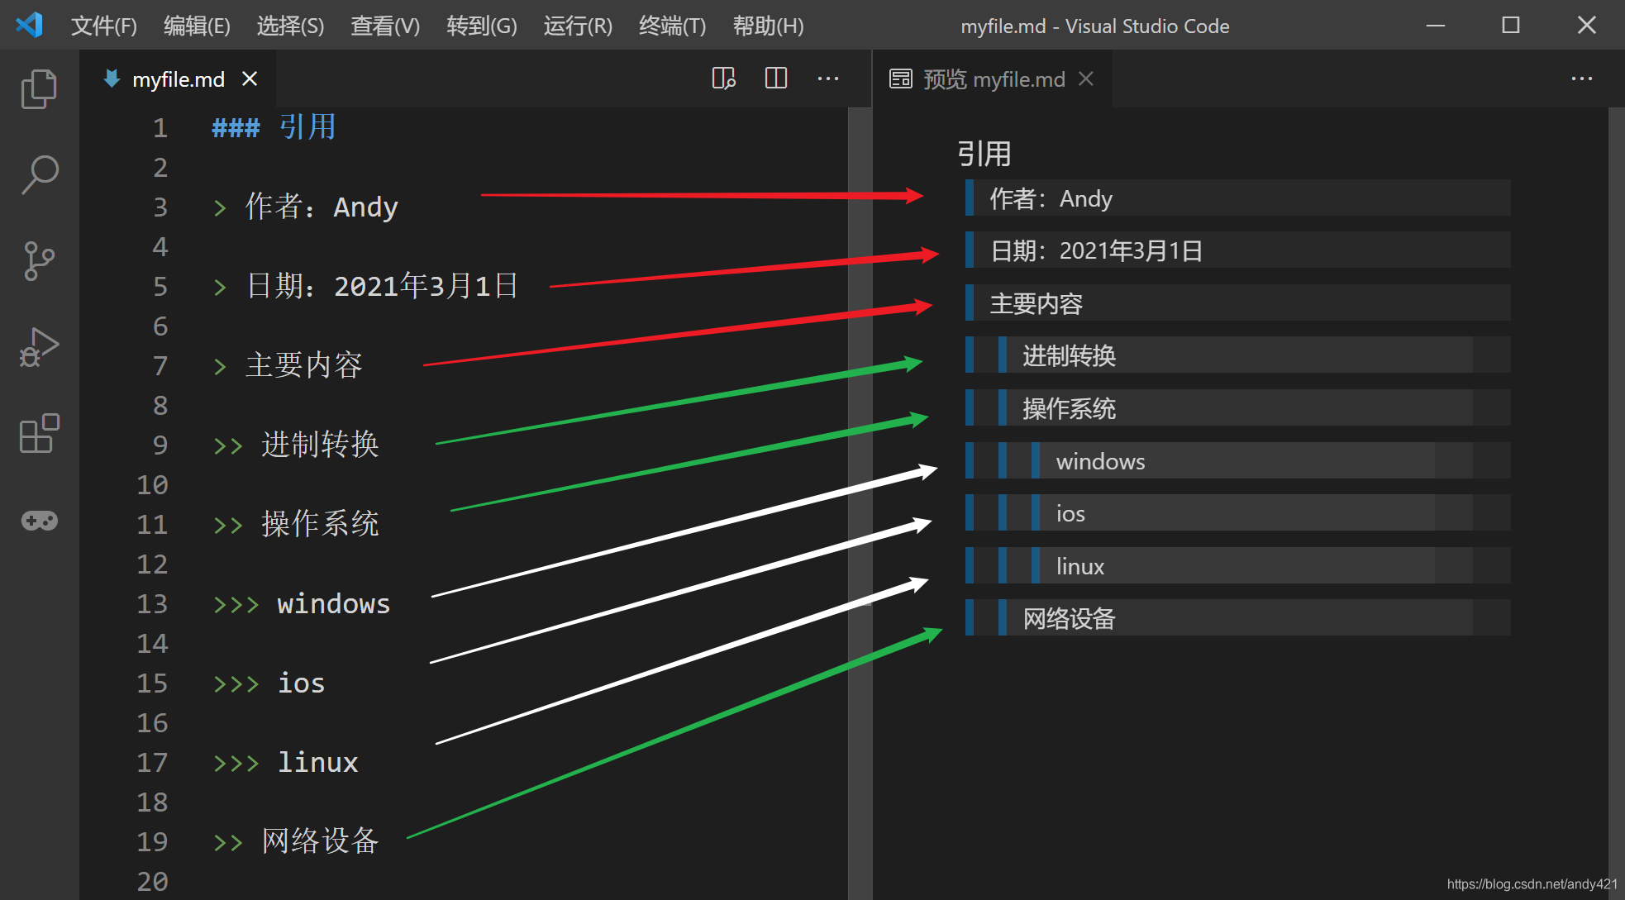The height and width of the screenshot is (900, 1625).
Task: Close the 预览 myfile.md preview tab
Action: point(1086,79)
